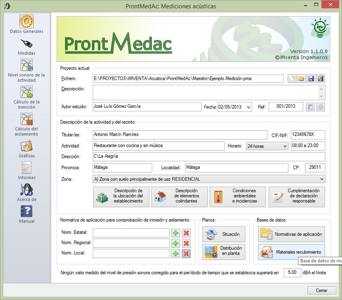Add a Norm. Local regulation
The width and height of the screenshot is (342, 300).
[x=175, y=253]
